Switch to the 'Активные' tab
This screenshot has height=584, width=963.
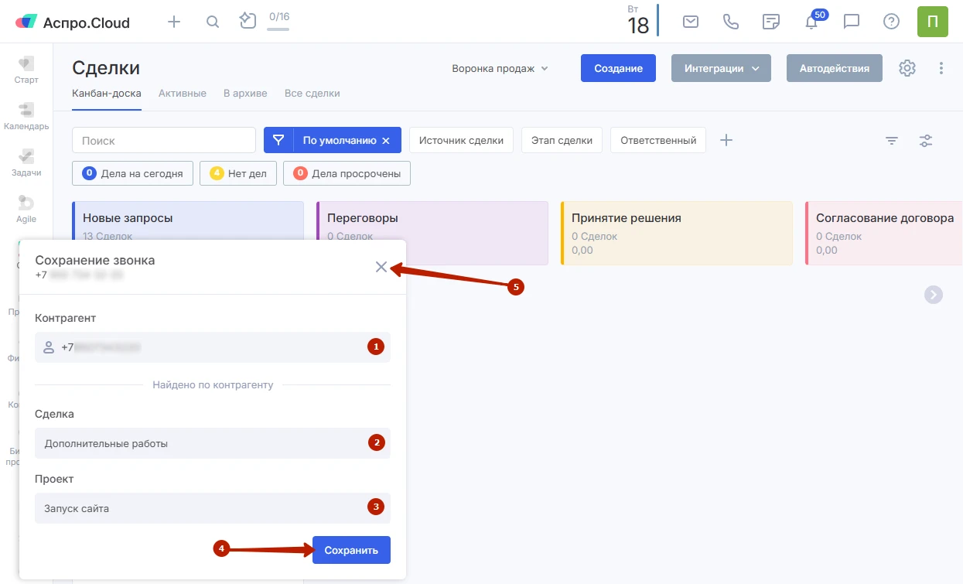point(183,93)
